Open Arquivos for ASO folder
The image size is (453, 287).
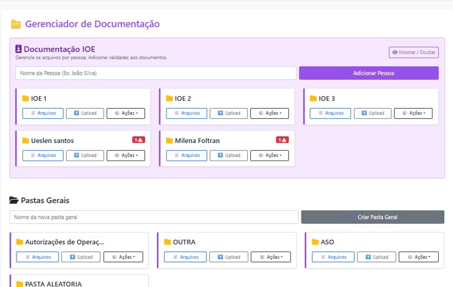pyautogui.click(x=333, y=257)
